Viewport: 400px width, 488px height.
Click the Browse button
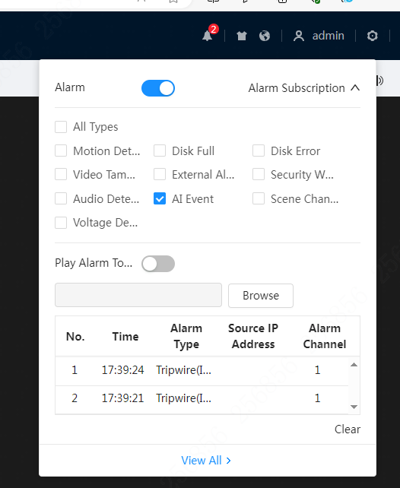[x=261, y=296]
